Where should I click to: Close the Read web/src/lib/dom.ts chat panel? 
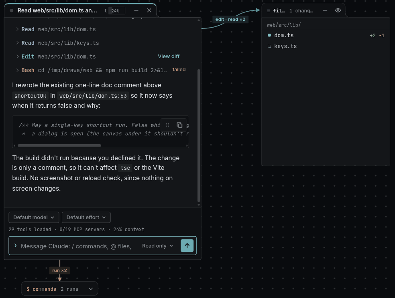click(x=149, y=10)
